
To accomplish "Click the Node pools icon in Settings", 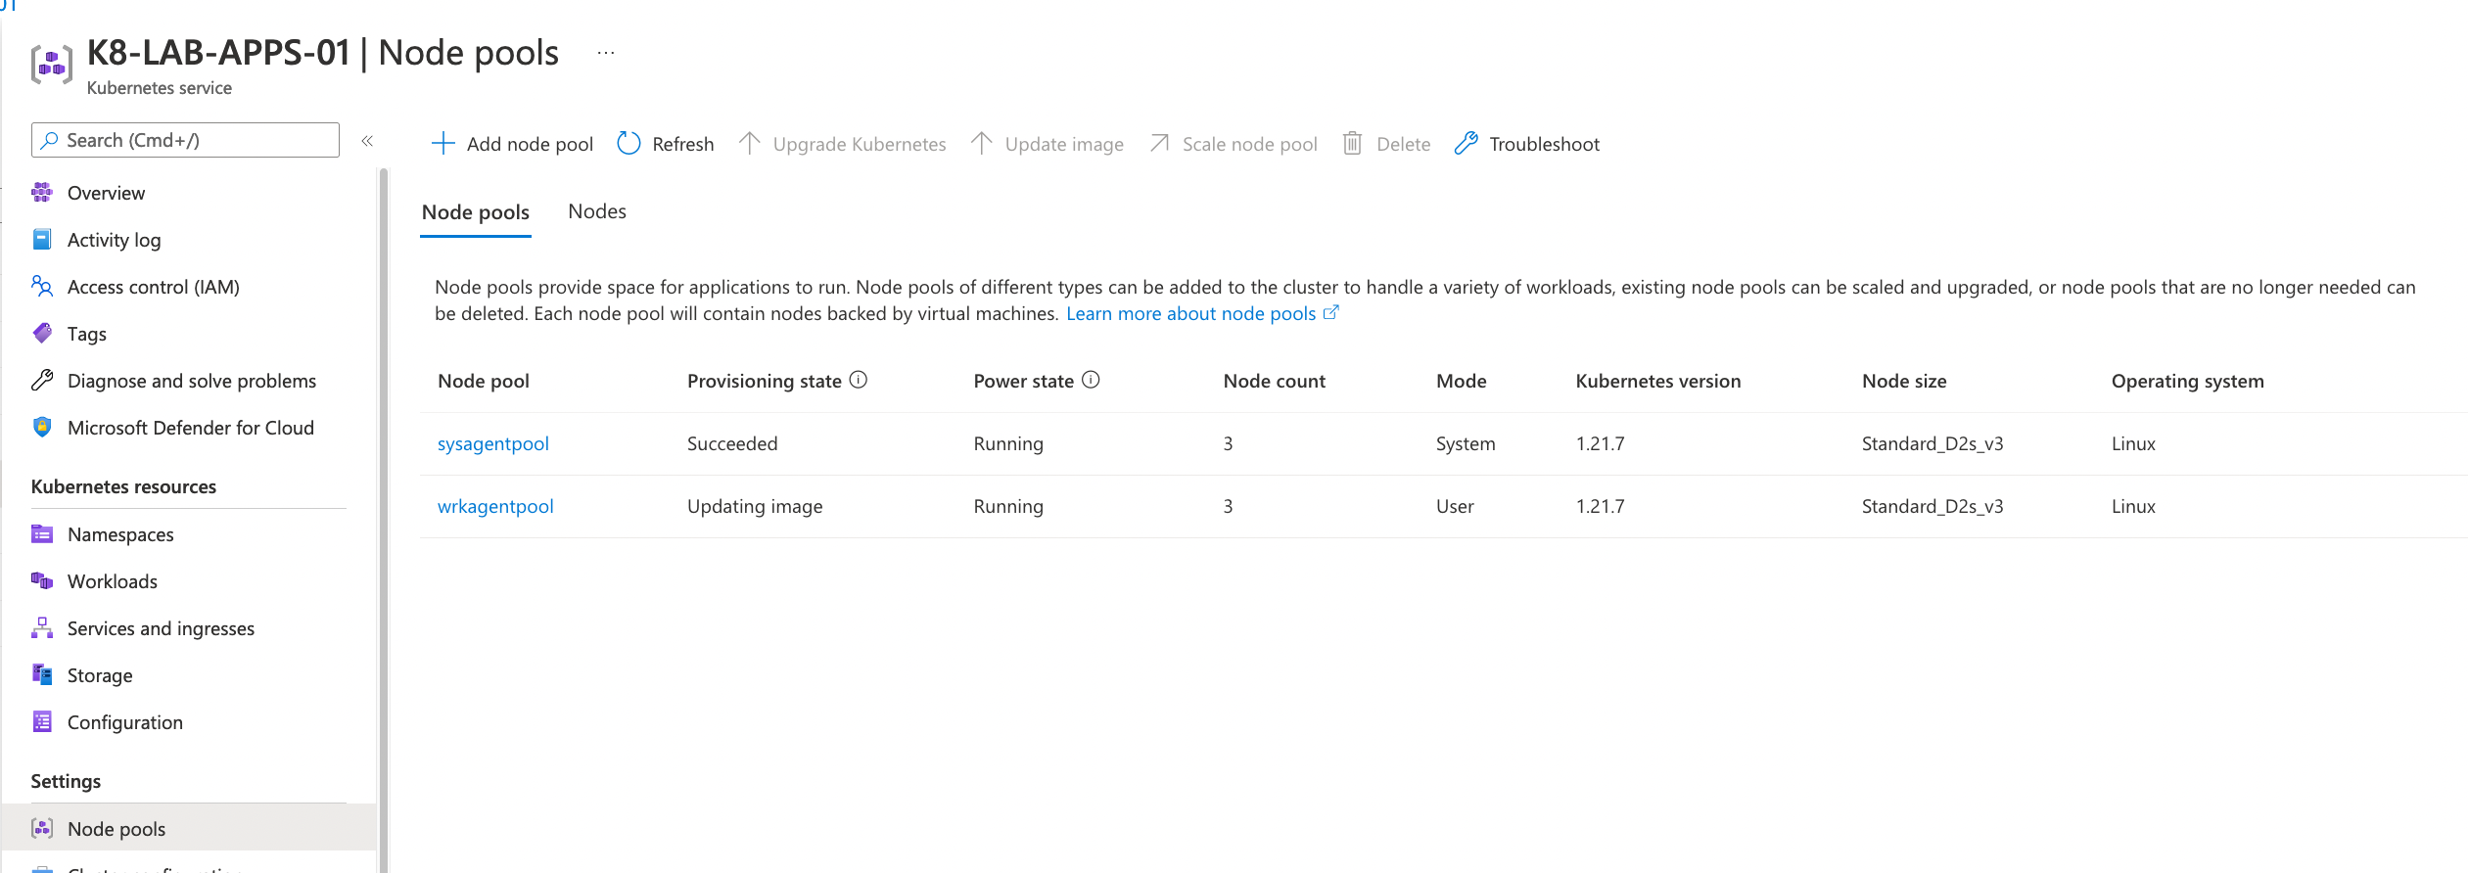I will click(x=42, y=829).
